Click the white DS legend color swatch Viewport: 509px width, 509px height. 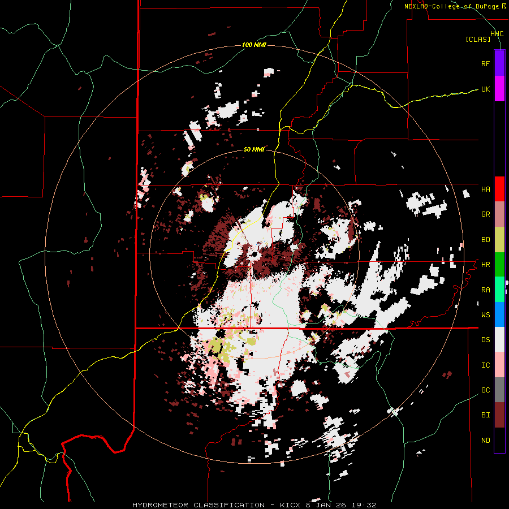pos(499,339)
